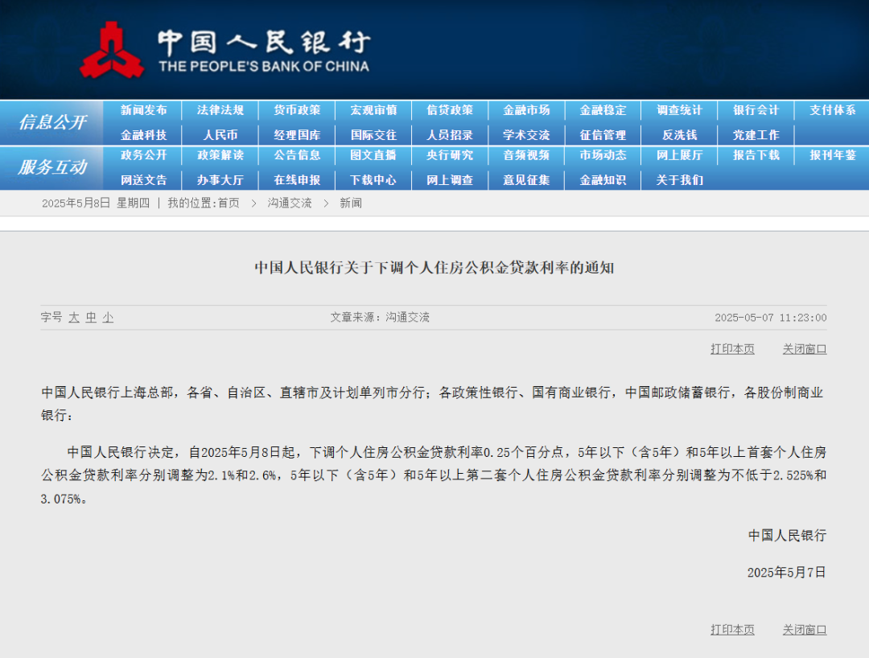The width and height of the screenshot is (869, 658).
Task: Open the 打印本页 print link at article top
Action: [x=731, y=348]
